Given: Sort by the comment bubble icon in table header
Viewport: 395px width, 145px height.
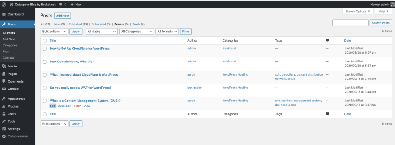Looking at the screenshot, I should [x=327, y=40].
